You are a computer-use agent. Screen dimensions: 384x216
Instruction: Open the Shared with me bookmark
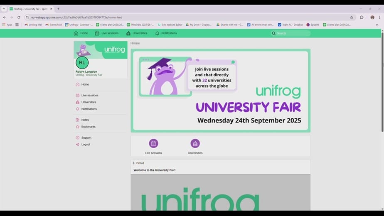tap(230, 25)
